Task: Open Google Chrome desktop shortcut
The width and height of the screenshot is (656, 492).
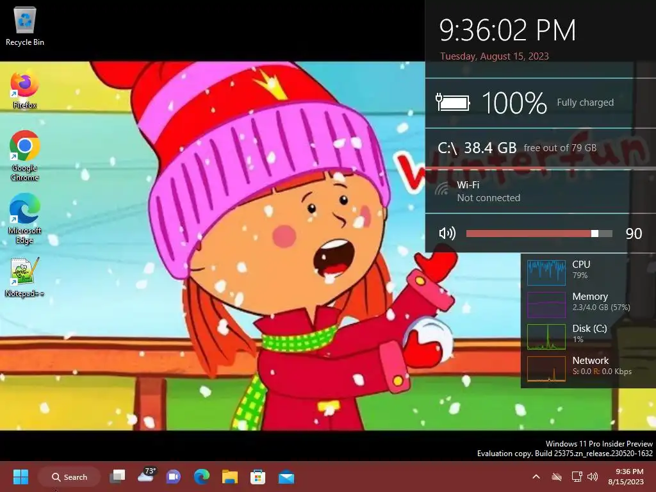Action: (x=25, y=156)
